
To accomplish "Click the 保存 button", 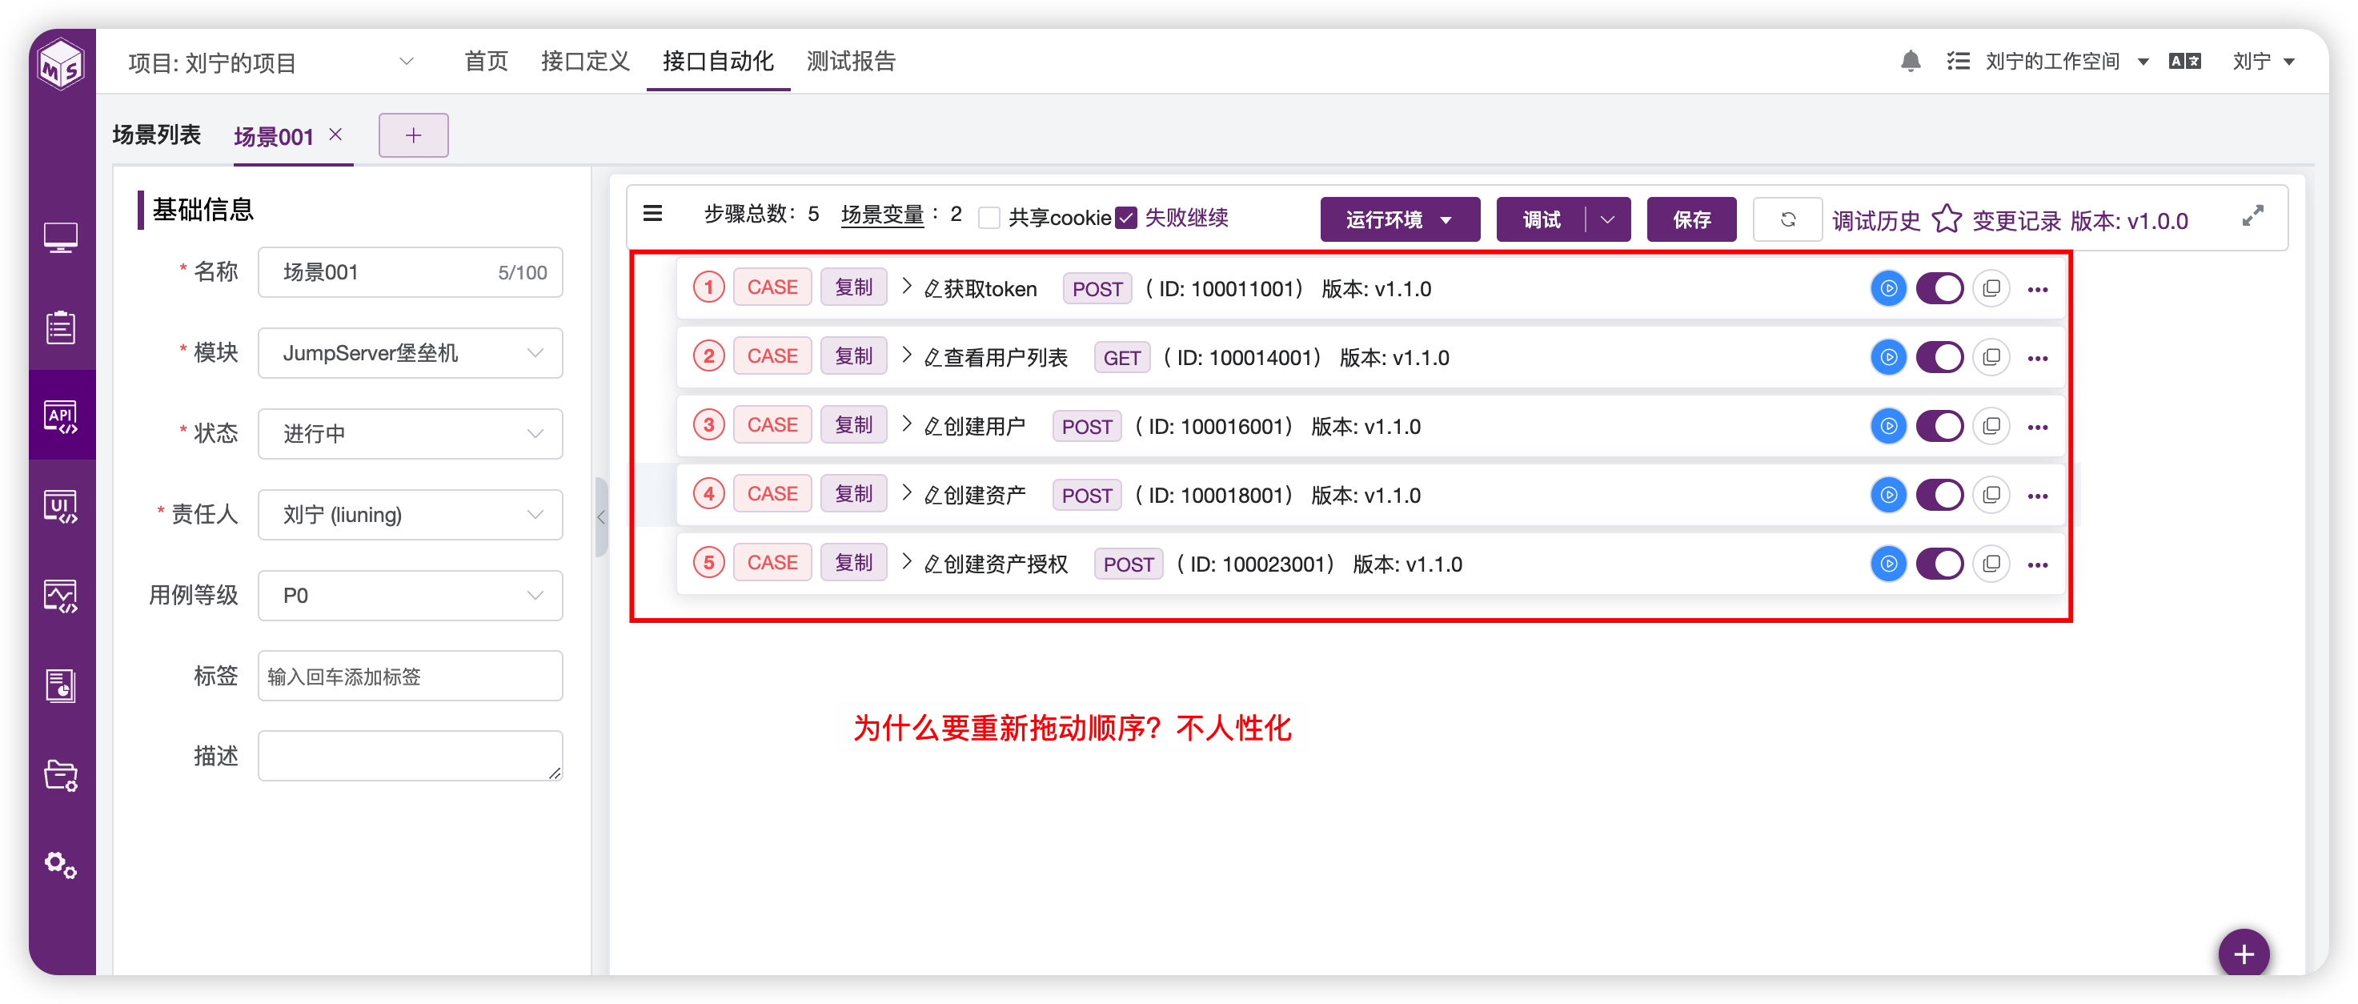I will tap(1690, 219).
